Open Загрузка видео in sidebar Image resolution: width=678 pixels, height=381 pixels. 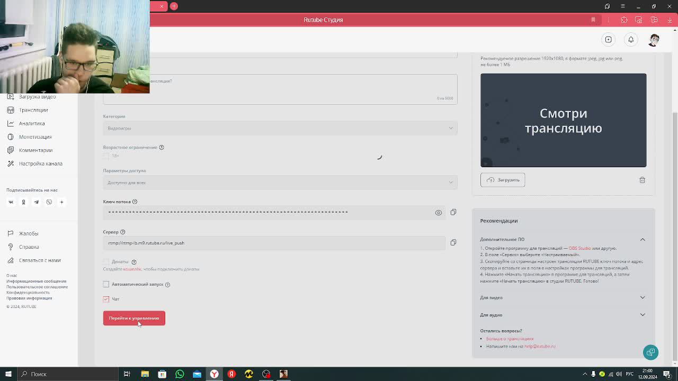tap(37, 96)
